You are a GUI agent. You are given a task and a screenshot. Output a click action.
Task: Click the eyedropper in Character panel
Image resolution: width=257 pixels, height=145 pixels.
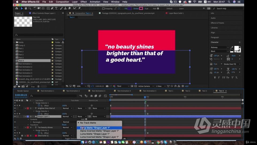(x=232, y=47)
